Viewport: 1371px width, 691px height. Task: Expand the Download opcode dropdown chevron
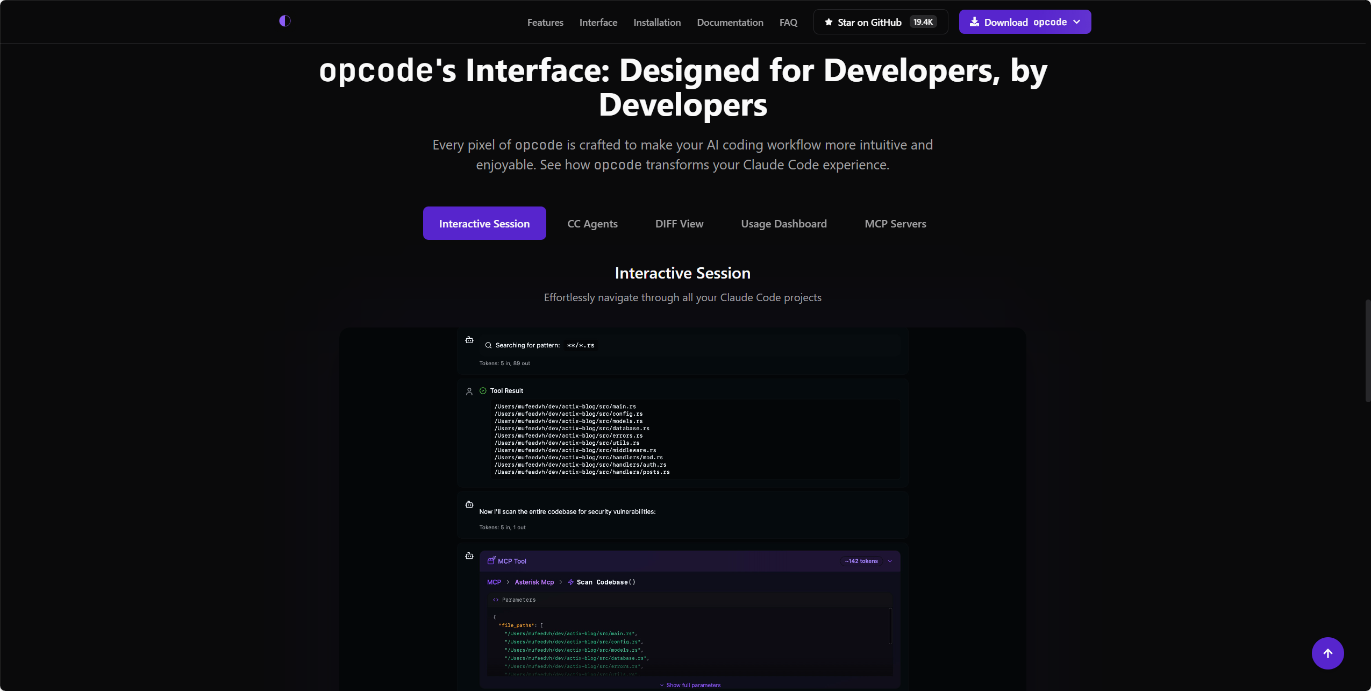tap(1076, 22)
